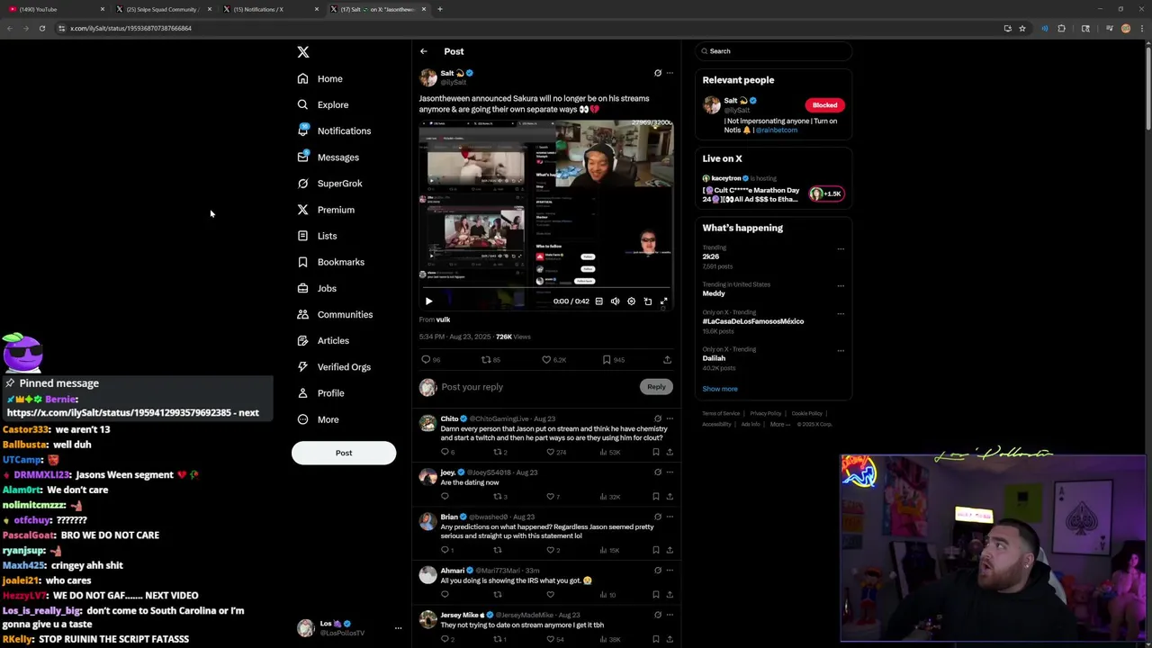Open more options on Jersey Mike's reply
Image resolution: width=1152 pixels, height=648 pixels.
(x=670, y=616)
